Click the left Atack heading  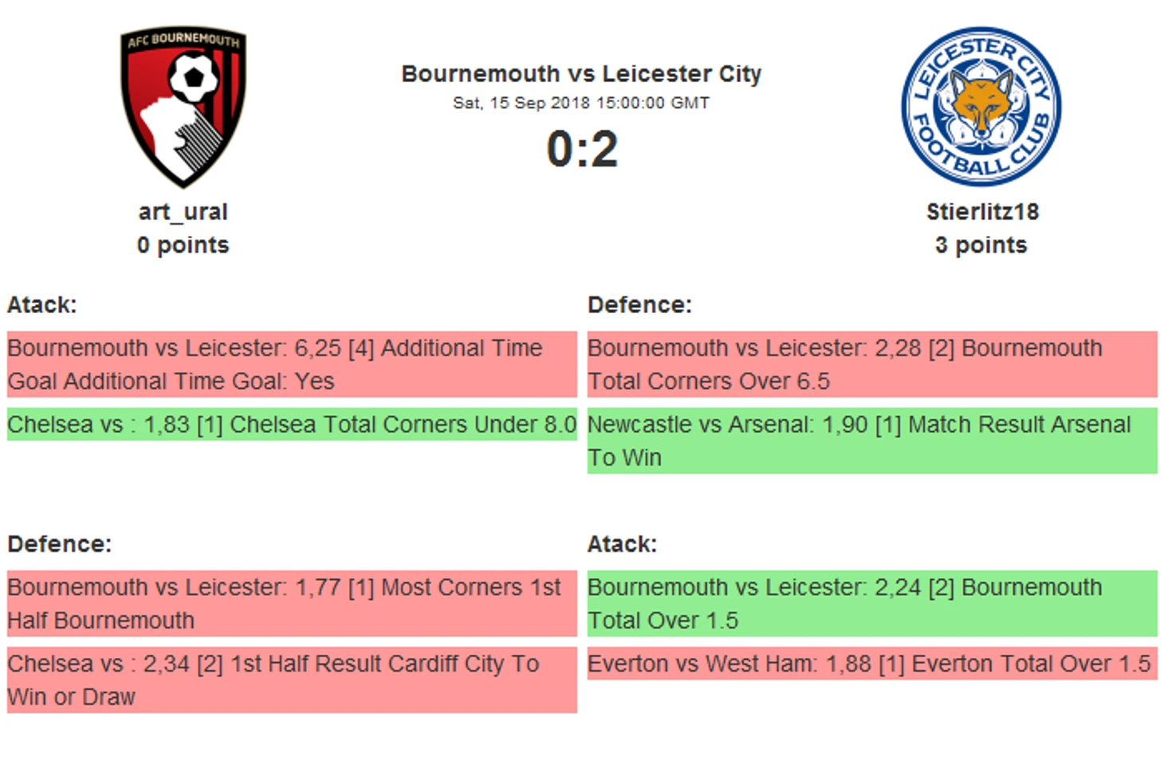point(42,305)
